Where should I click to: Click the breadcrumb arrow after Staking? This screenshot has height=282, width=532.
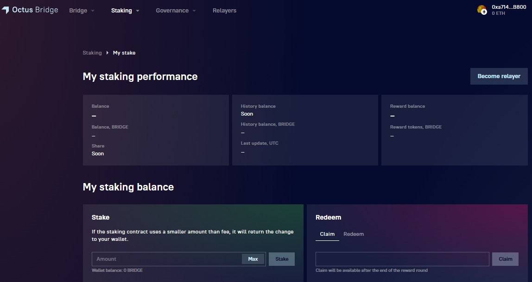tap(107, 53)
